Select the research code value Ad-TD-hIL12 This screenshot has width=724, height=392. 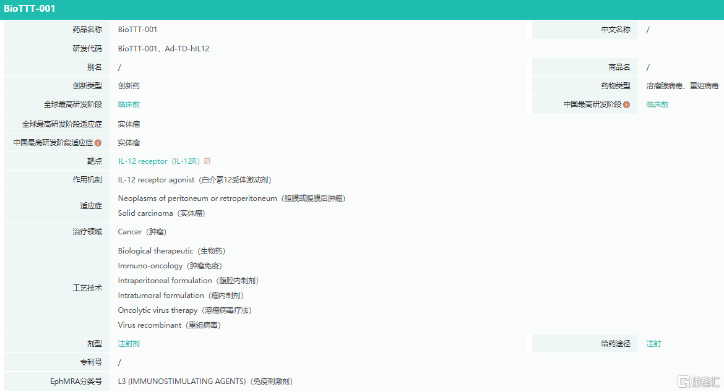point(187,48)
